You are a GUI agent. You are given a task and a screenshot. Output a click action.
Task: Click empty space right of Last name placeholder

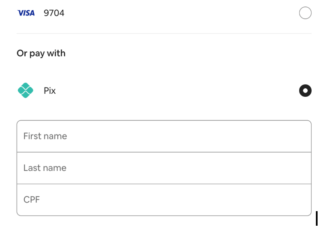coord(193,168)
